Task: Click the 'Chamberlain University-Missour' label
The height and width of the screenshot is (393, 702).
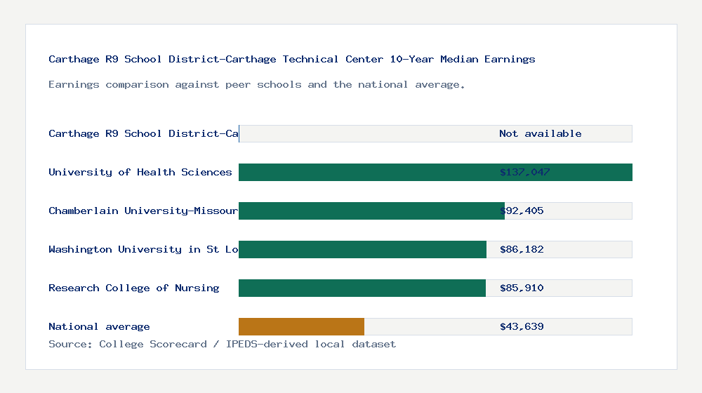Action: (x=143, y=211)
